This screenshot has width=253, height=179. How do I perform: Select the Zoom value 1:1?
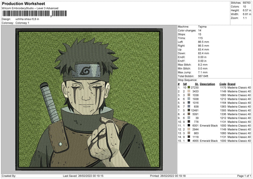245,18
